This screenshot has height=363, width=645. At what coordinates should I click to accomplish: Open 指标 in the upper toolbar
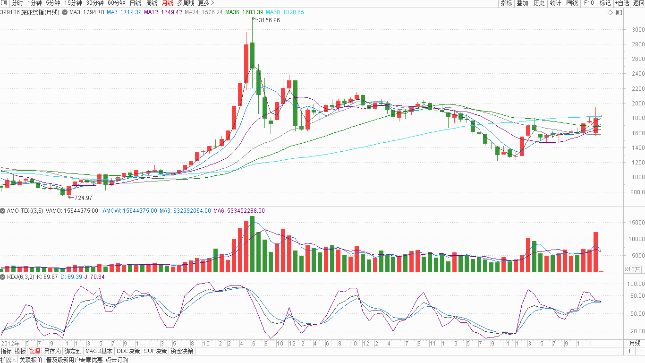[x=506, y=3]
